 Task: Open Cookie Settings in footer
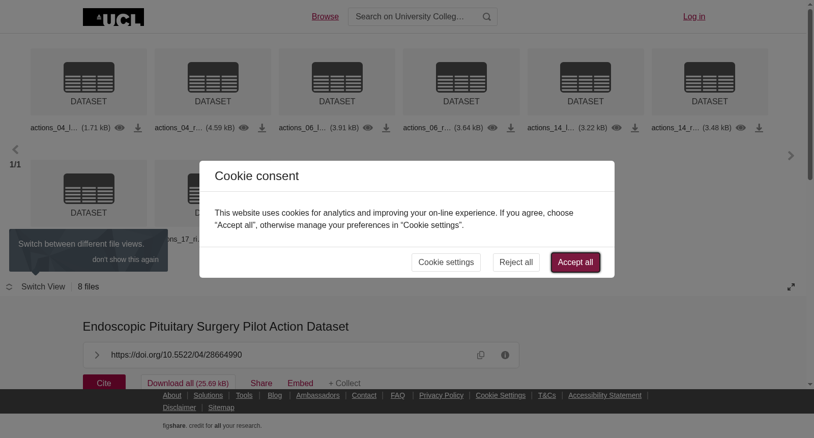pos(501,395)
